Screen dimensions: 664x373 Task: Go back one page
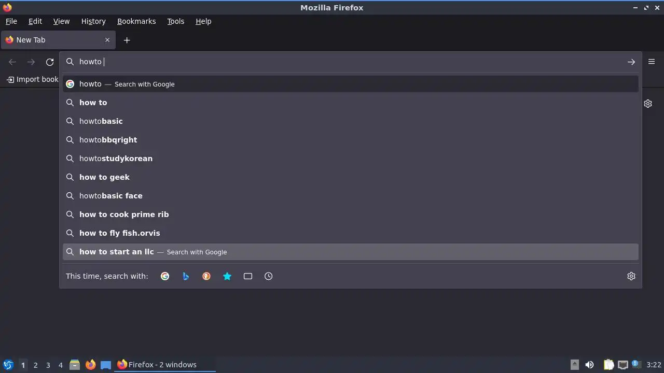coord(12,62)
